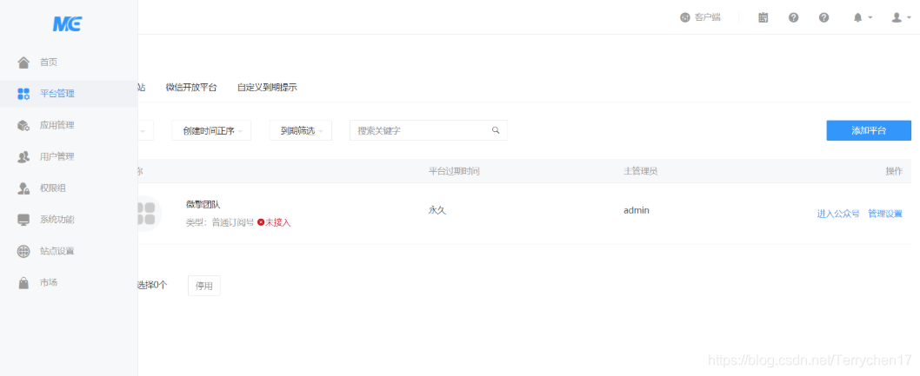Expand the 创建时间正序 sort dropdown
The width and height of the screenshot is (920, 376).
[x=211, y=130]
